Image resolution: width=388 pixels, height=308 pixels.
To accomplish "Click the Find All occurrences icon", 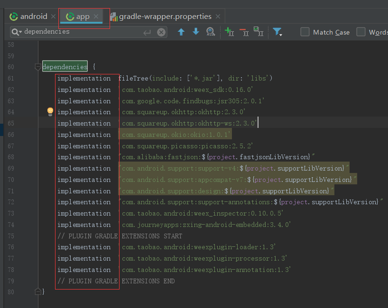I will click(x=210, y=32).
